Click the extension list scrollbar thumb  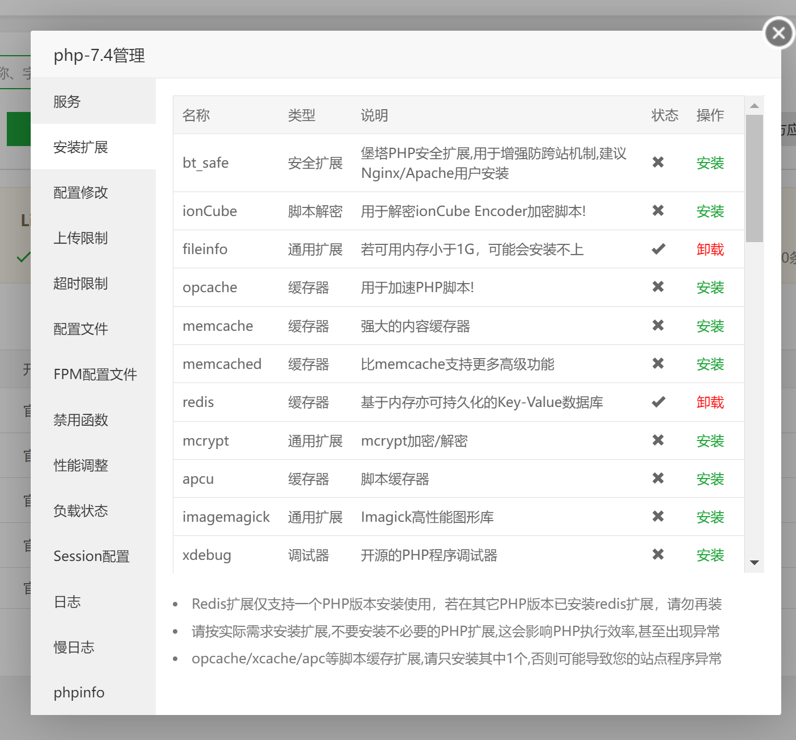click(754, 178)
